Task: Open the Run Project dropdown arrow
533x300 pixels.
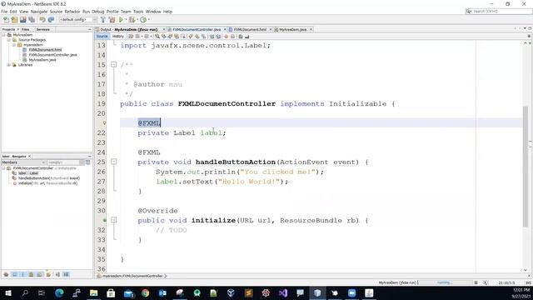Action: tap(126, 20)
